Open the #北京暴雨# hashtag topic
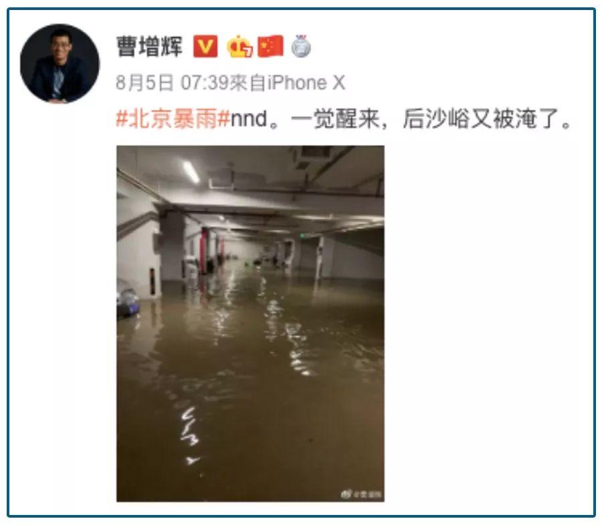 [173, 119]
